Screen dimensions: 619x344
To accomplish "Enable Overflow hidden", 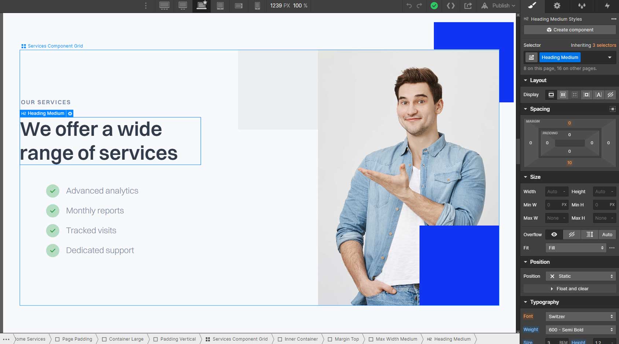I will [x=572, y=234].
